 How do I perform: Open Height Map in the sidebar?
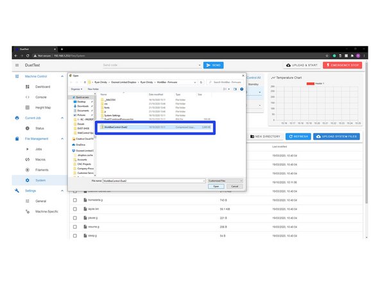click(43, 108)
